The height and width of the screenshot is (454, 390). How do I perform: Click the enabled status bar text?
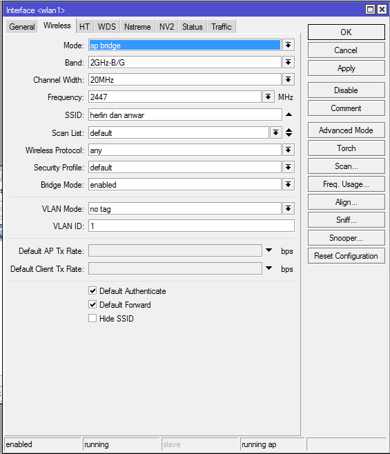click(19, 444)
